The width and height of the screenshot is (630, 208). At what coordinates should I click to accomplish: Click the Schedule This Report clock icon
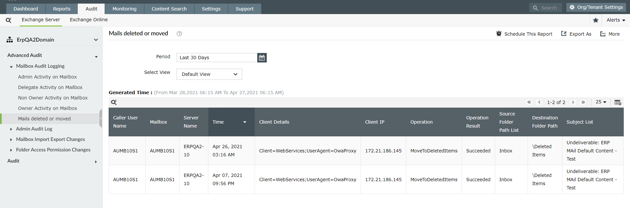tap(499, 34)
